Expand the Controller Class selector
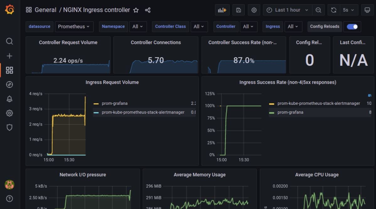 pos(199,26)
